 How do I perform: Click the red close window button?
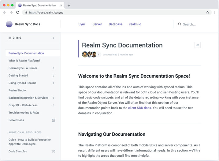(4, 5)
